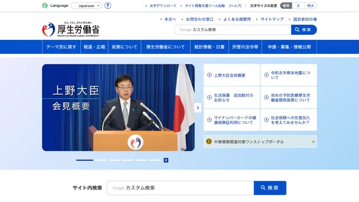
Task: Expand the 中東情勢関連対策ワンストップポータル arrow
Action: [313, 141]
